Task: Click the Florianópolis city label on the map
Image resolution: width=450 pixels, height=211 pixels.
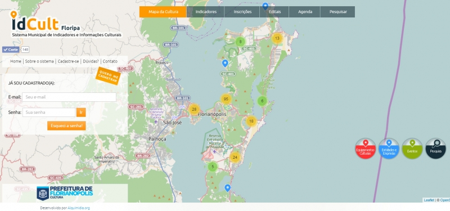Action: (212, 114)
